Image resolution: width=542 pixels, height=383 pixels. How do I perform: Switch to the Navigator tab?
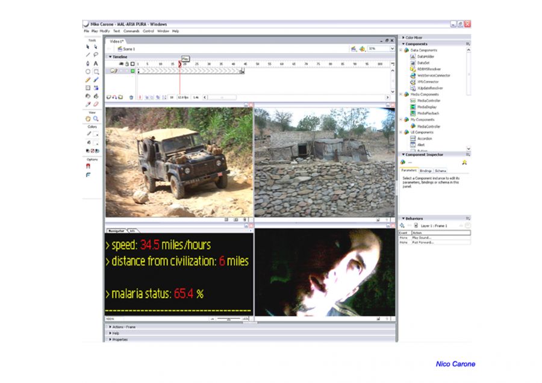pyautogui.click(x=116, y=231)
